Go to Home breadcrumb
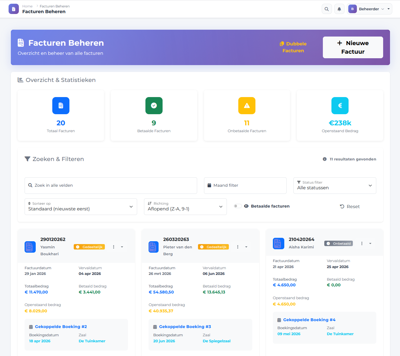 pyautogui.click(x=27, y=6)
